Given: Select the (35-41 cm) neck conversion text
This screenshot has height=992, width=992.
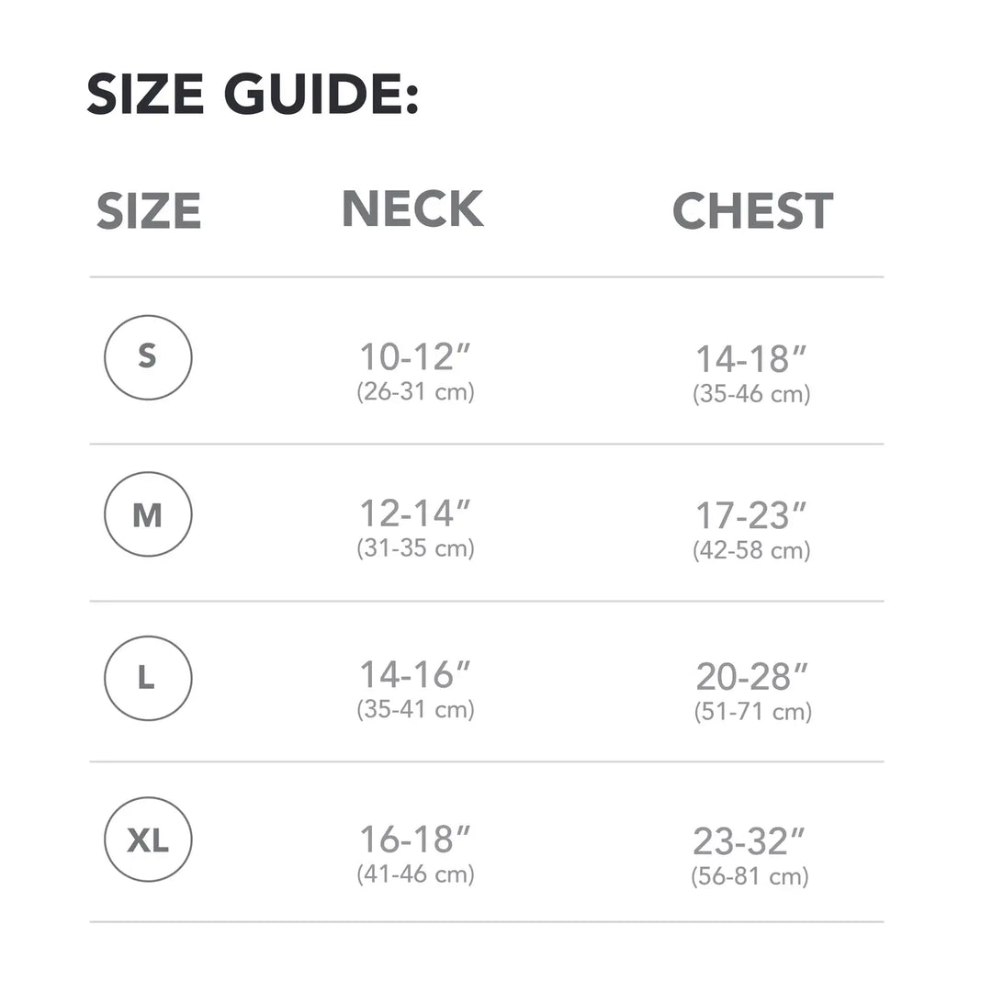Looking at the screenshot, I should point(416,710).
